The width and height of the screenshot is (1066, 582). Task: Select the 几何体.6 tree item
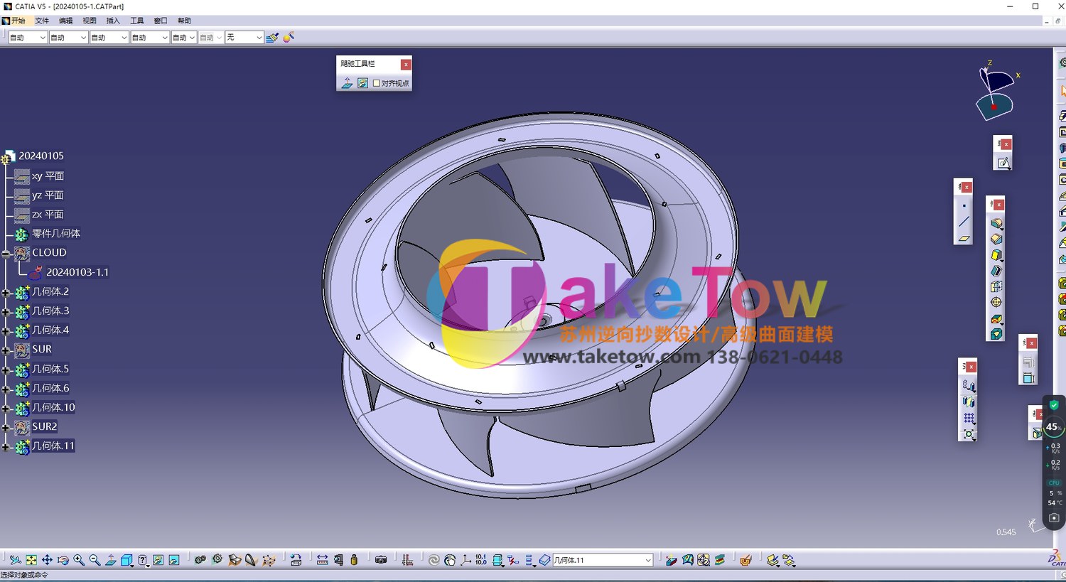pyautogui.click(x=50, y=389)
